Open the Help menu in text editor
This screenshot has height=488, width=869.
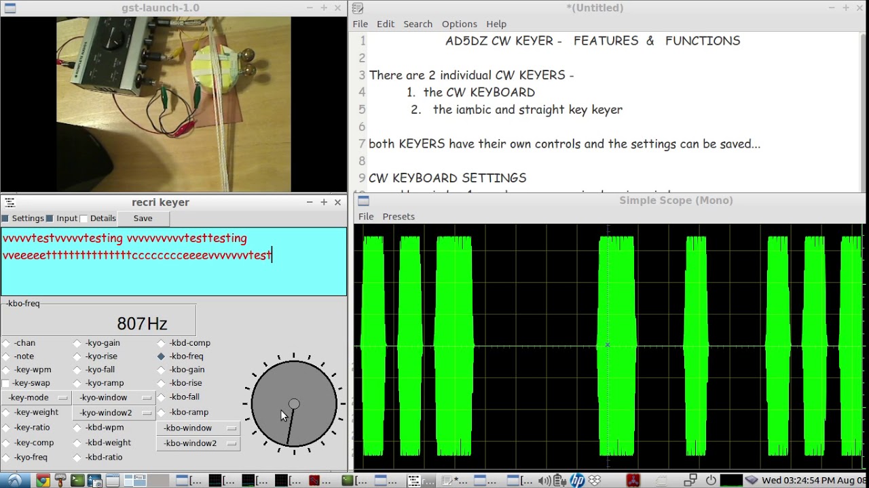point(496,24)
